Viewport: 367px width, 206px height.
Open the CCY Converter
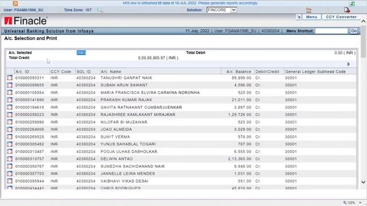341,17
